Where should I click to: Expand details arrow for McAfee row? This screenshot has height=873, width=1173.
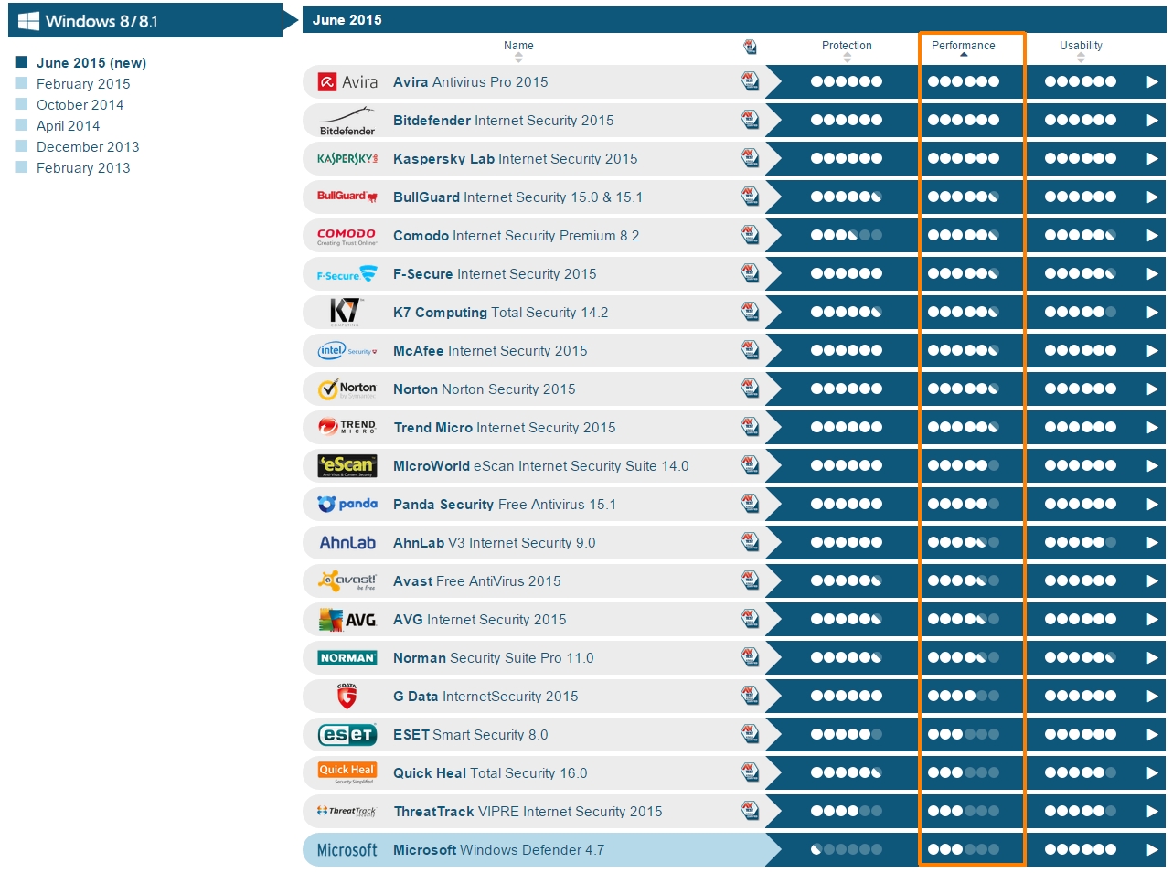(x=1152, y=351)
